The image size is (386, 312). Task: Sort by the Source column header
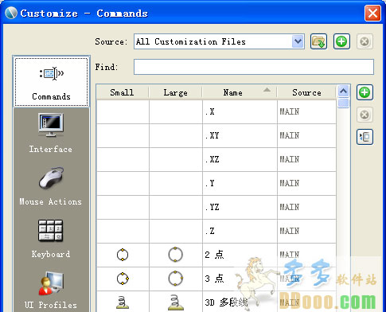point(306,92)
